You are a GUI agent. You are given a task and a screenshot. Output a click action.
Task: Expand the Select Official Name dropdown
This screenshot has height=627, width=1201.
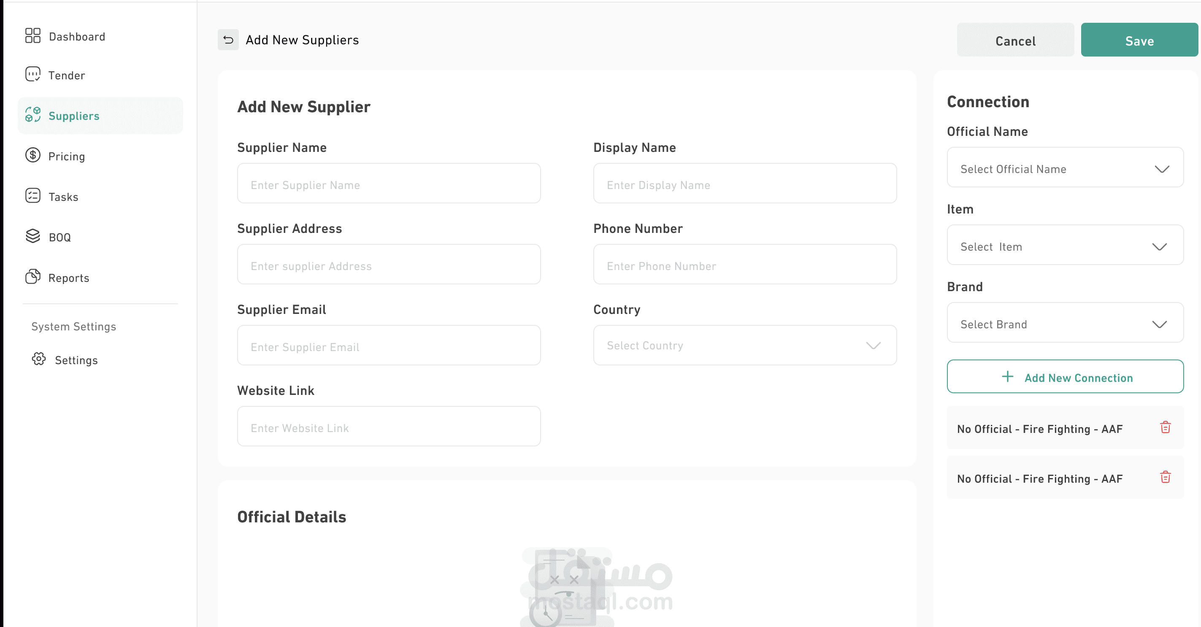(1065, 168)
